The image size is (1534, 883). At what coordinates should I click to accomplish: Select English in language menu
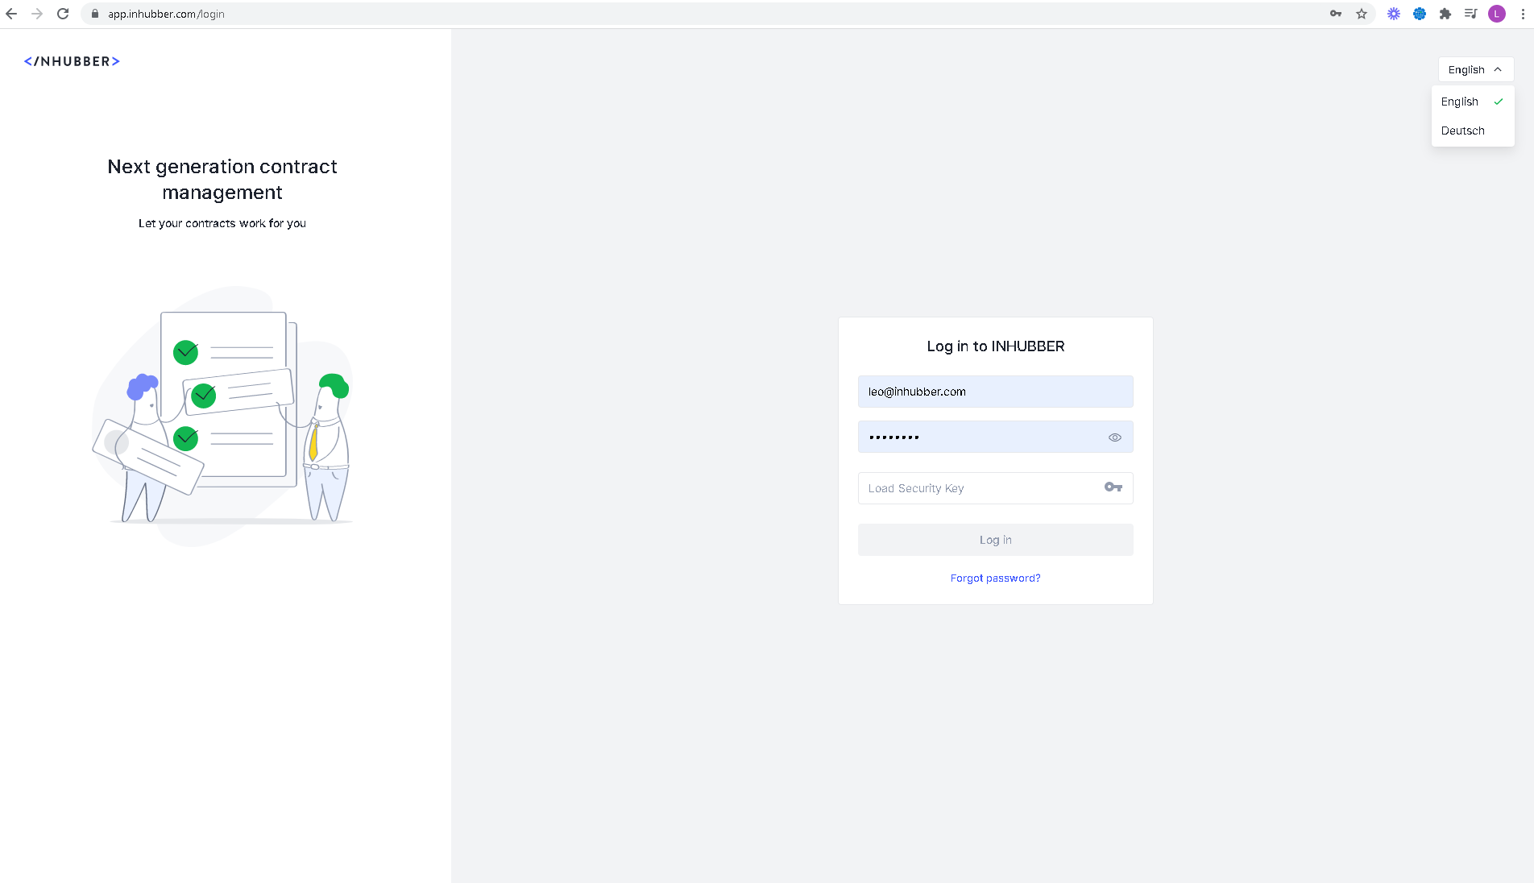tap(1460, 102)
